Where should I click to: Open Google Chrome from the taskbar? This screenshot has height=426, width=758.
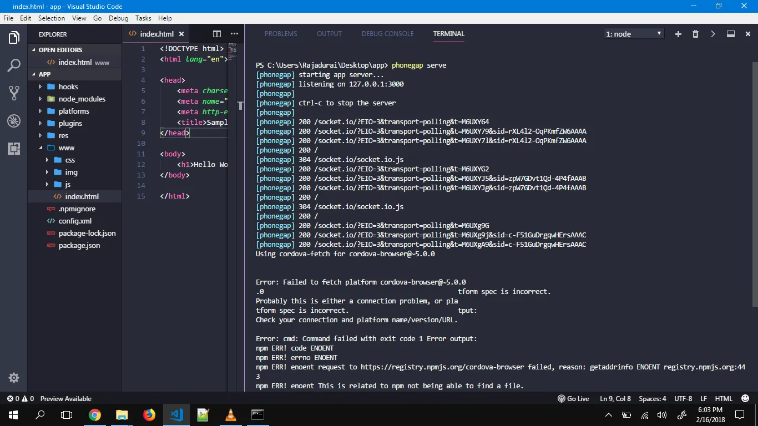tap(95, 414)
